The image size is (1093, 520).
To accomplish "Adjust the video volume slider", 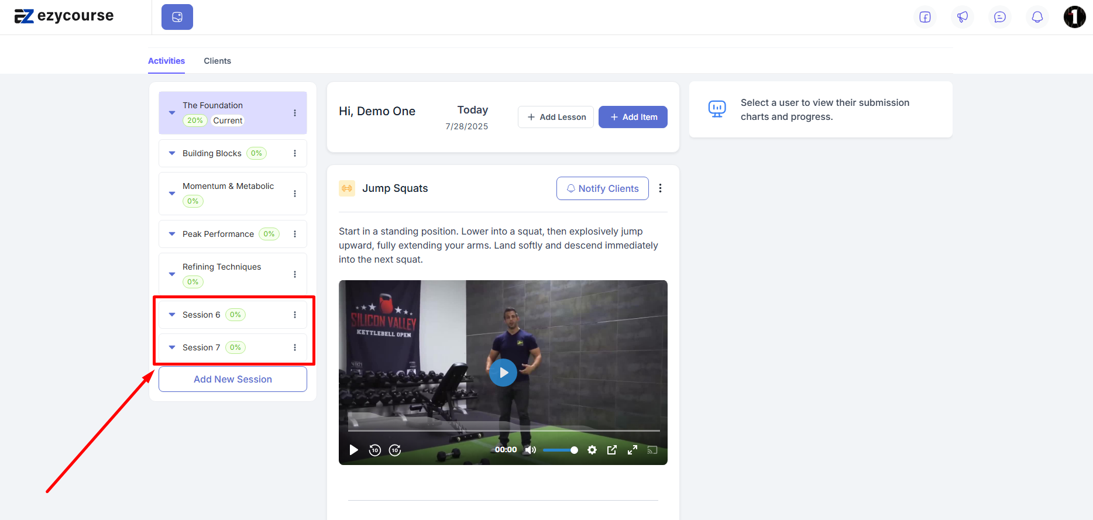I will pos(560,450).
